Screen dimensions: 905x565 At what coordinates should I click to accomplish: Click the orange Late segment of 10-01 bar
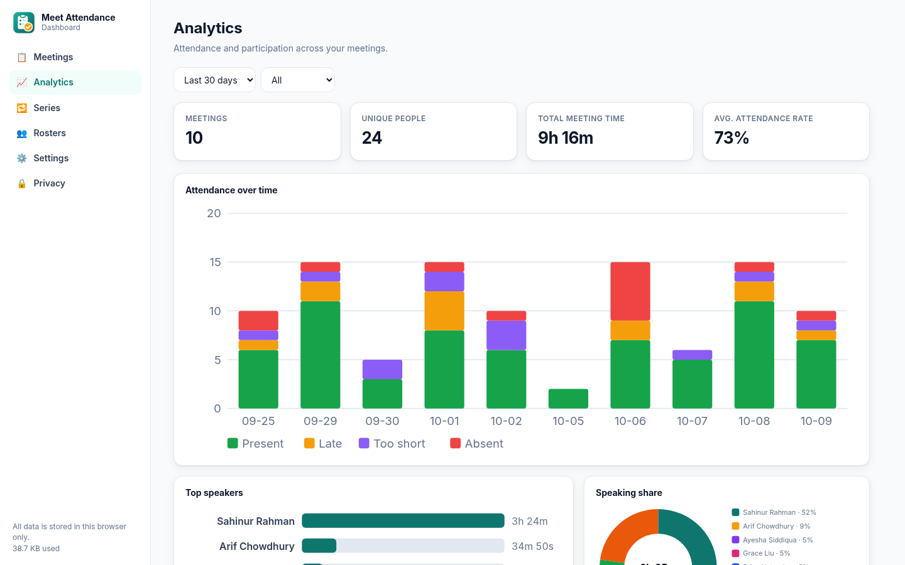[x=444, y=311]
